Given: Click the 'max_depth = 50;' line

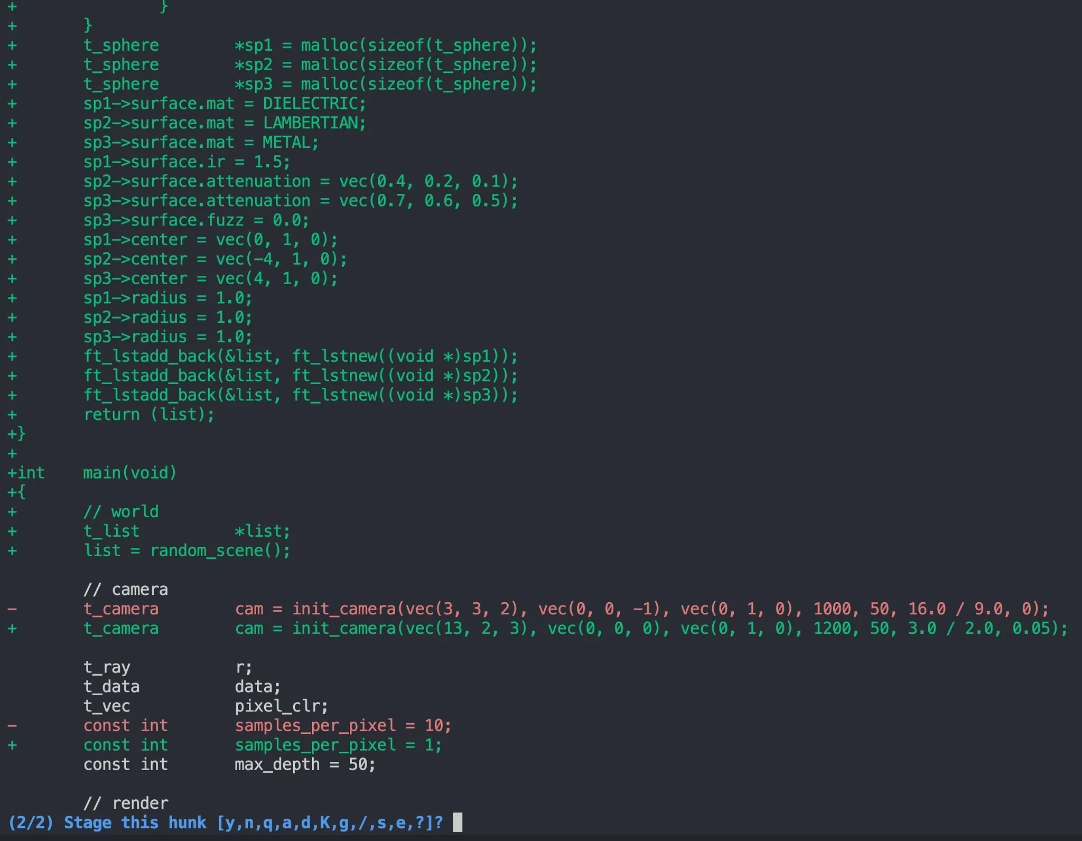Looking at the screenshot, I should click(305, 764).
